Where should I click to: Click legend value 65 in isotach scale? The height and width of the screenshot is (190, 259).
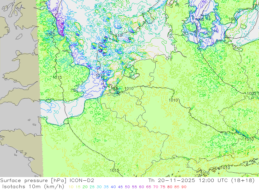point(148,187)
